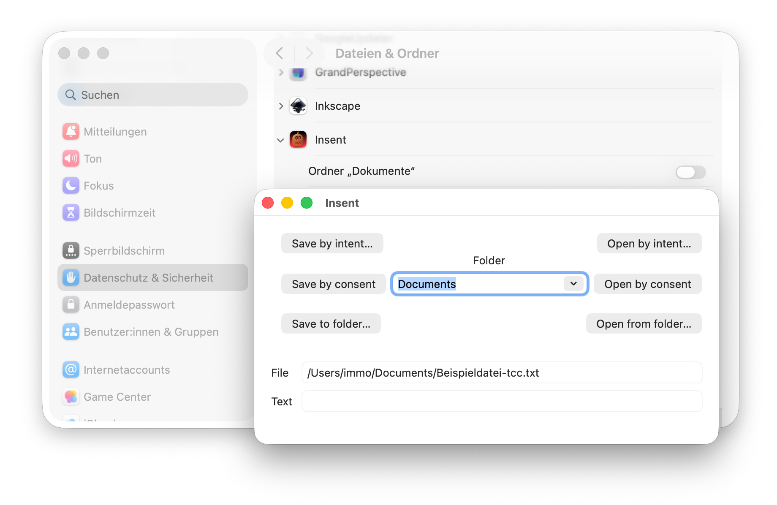The image size is (777, 505).
Task: Open Sperrbildschirm lock icon
Action: (71, 251)
